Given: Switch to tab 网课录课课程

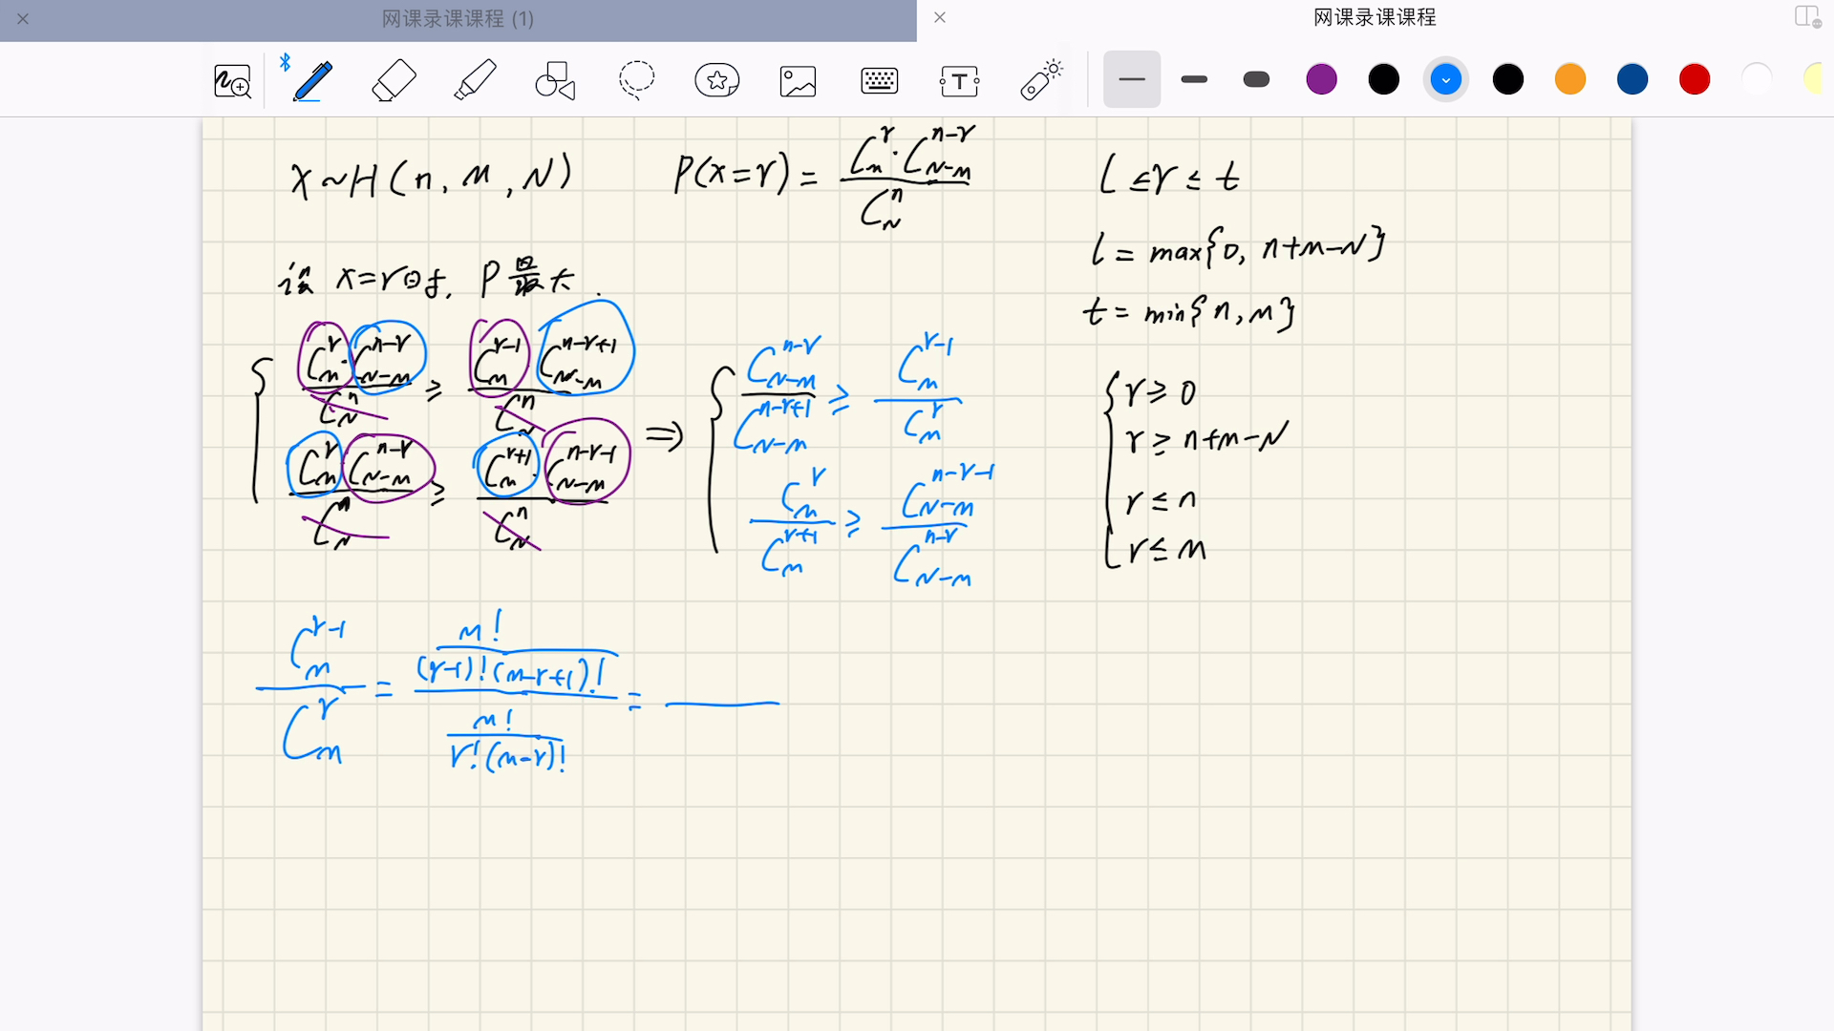Looking at the screenshot, I should [1374, 17].
